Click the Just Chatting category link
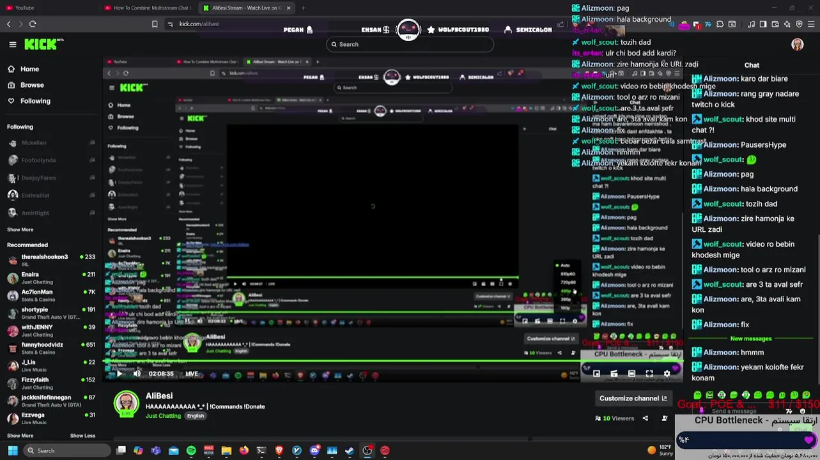Screen dimensions: 820x460 coord(163,416)
